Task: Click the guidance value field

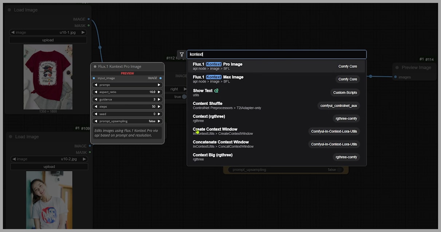Action: (127, 99)
